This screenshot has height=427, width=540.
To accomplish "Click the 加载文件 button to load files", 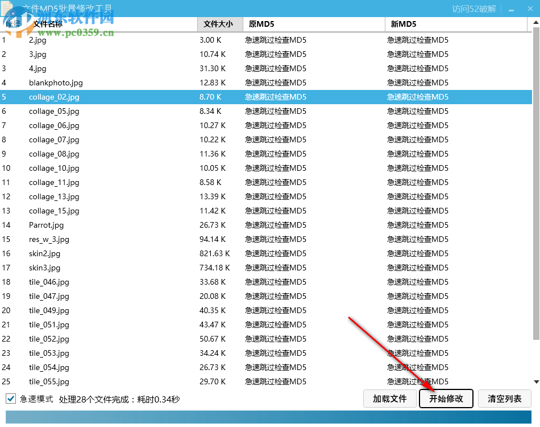I will click(390, 399).
